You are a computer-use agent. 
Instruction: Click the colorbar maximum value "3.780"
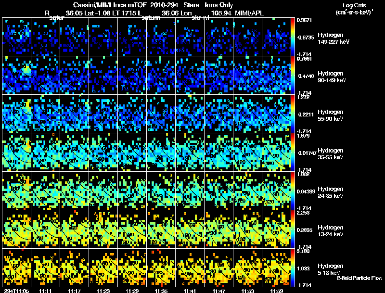point(303,251)
